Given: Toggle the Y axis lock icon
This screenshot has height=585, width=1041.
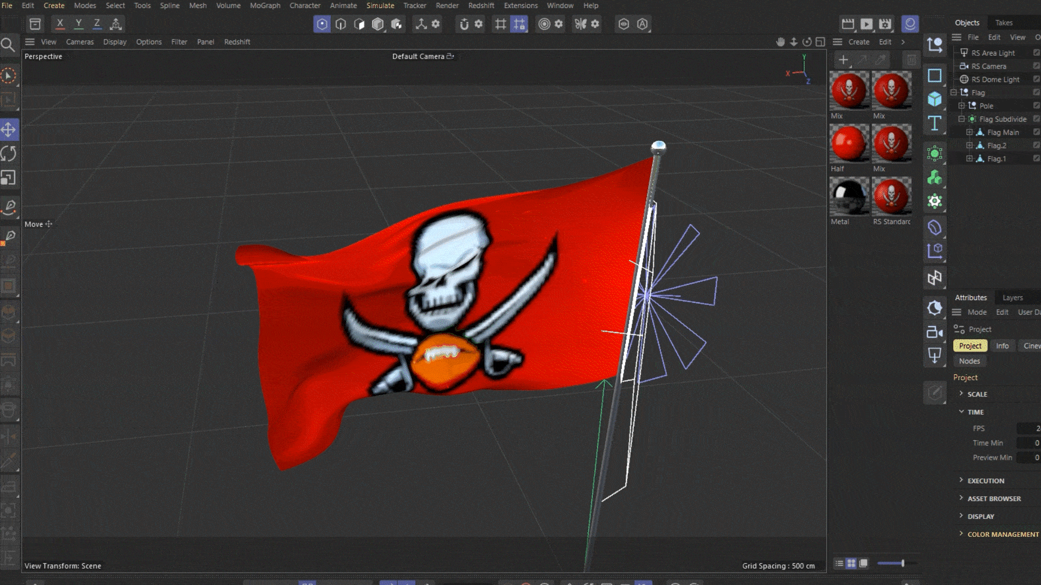Looking at the screenshot, I should pos(79,24).
